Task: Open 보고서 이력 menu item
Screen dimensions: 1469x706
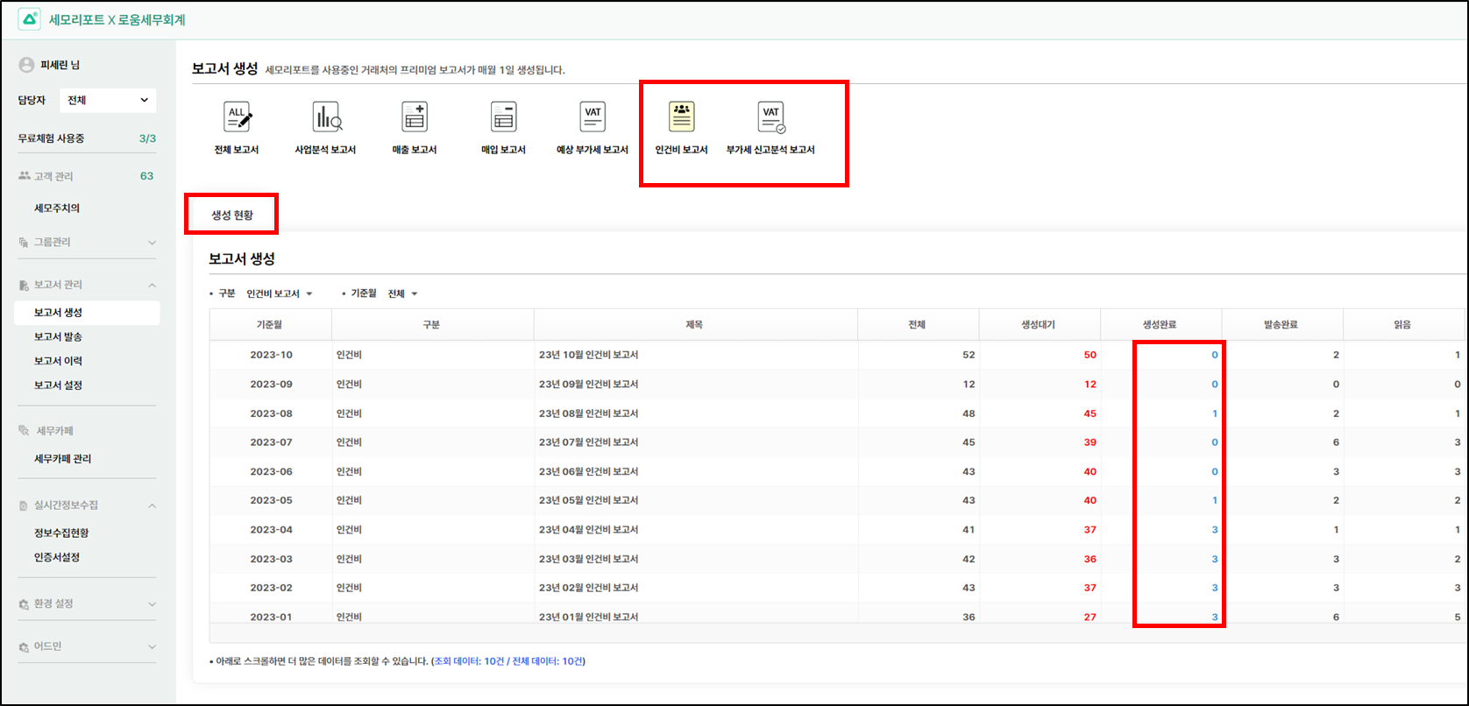Action: (58, 361)
